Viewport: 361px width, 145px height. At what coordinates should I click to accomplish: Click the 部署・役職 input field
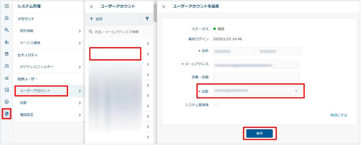[x=257, y=77]
